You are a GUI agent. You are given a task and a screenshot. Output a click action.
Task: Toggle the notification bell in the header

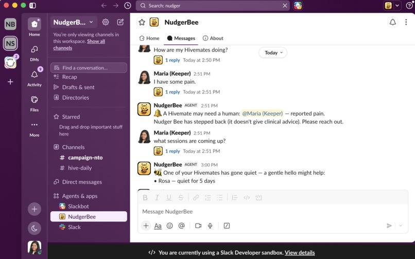pos(393,22)
